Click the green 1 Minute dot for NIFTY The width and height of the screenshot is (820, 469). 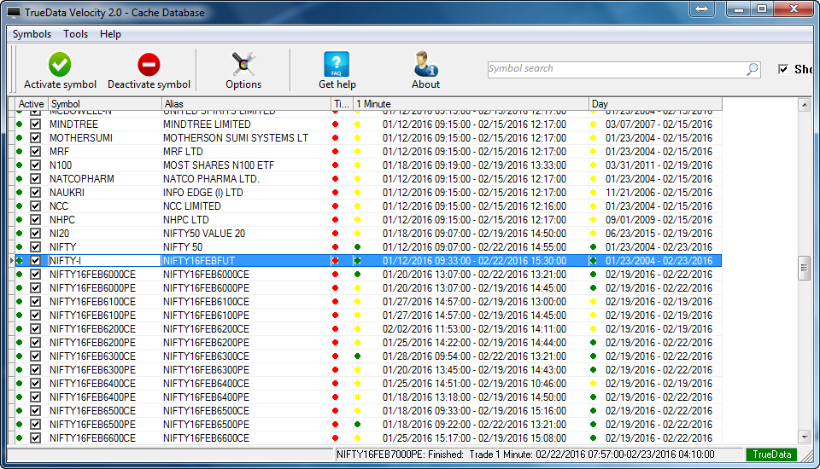358,247
